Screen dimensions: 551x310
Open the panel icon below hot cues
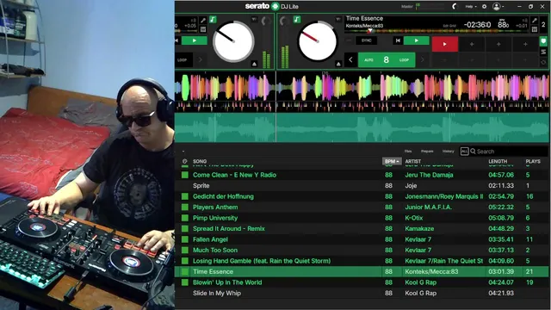tap(544, 52)
